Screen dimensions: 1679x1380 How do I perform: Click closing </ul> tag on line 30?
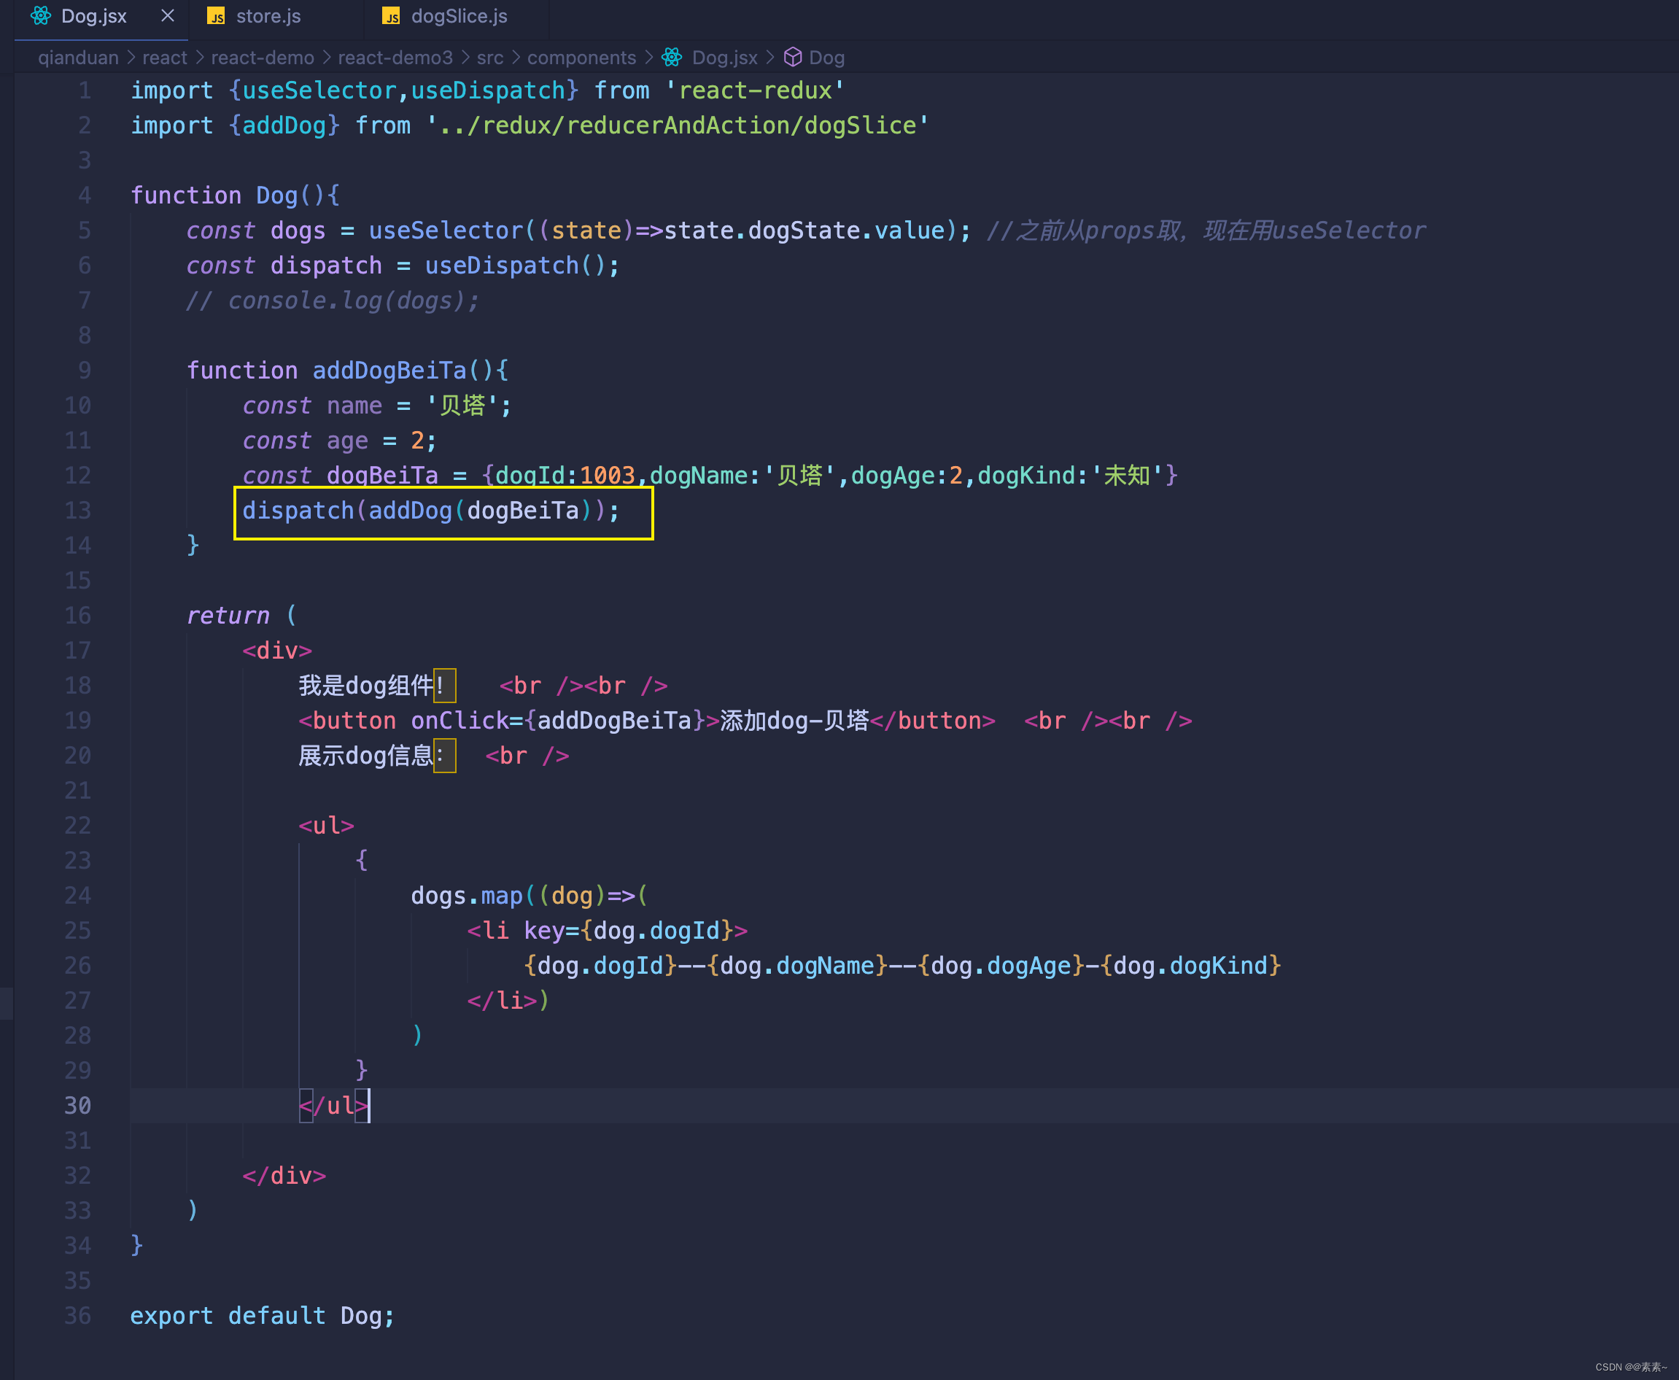(333, 1106)
